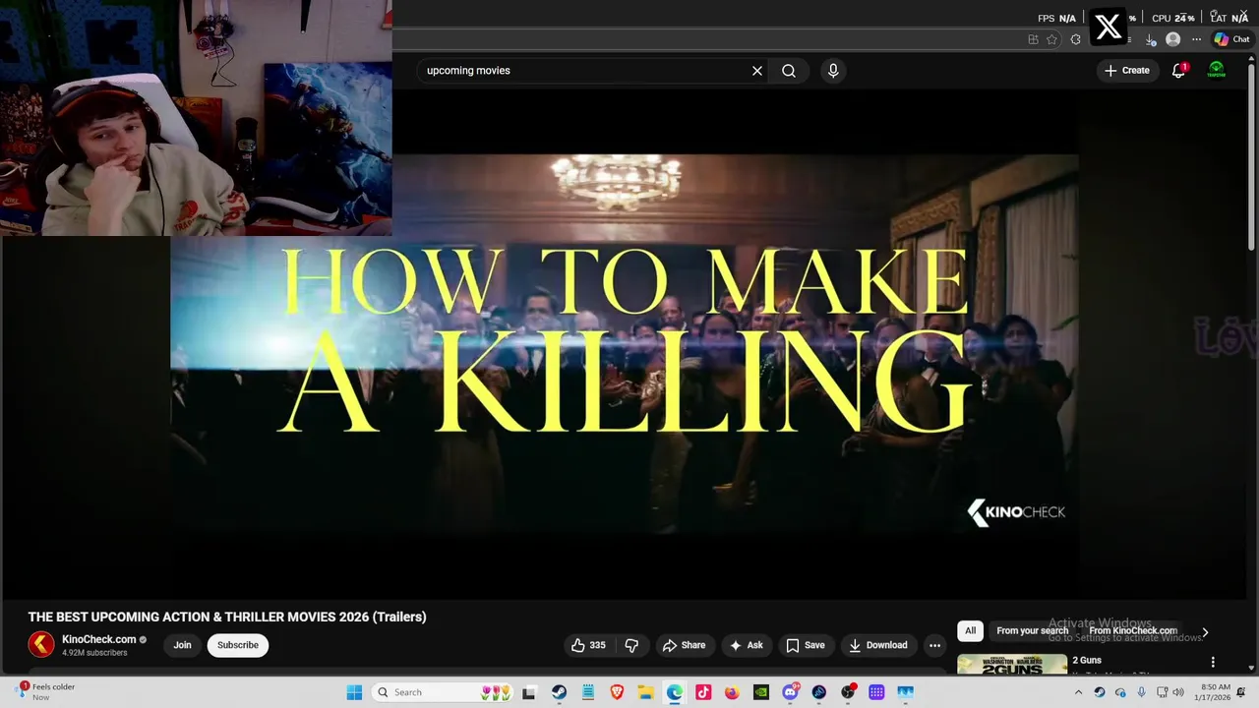This screenshot has height=708, width=1259.
Task: Open Edge profile avatar
Action: point(1172,39)
